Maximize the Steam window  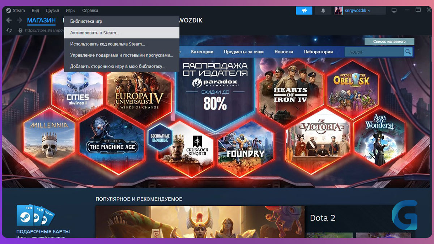pyautogui.click(x=418, y=10)
